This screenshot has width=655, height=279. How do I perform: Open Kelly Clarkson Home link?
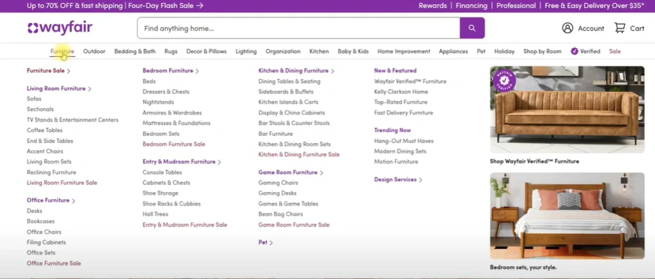[401, 92]
